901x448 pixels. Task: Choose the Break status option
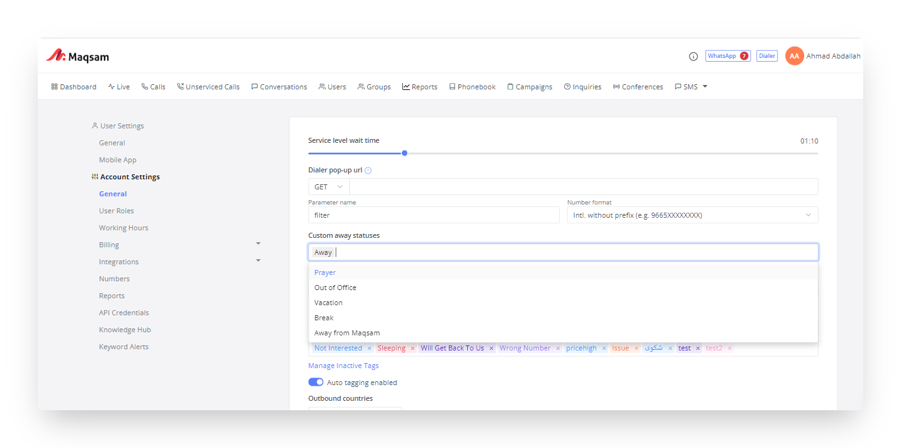564,318
